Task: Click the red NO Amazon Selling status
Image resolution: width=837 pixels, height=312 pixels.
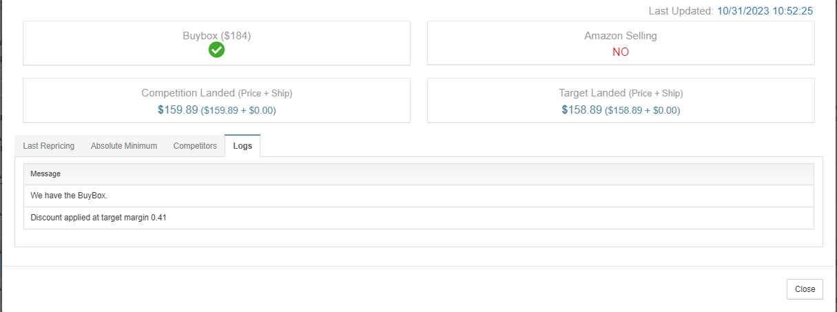Action: [621, 52]
